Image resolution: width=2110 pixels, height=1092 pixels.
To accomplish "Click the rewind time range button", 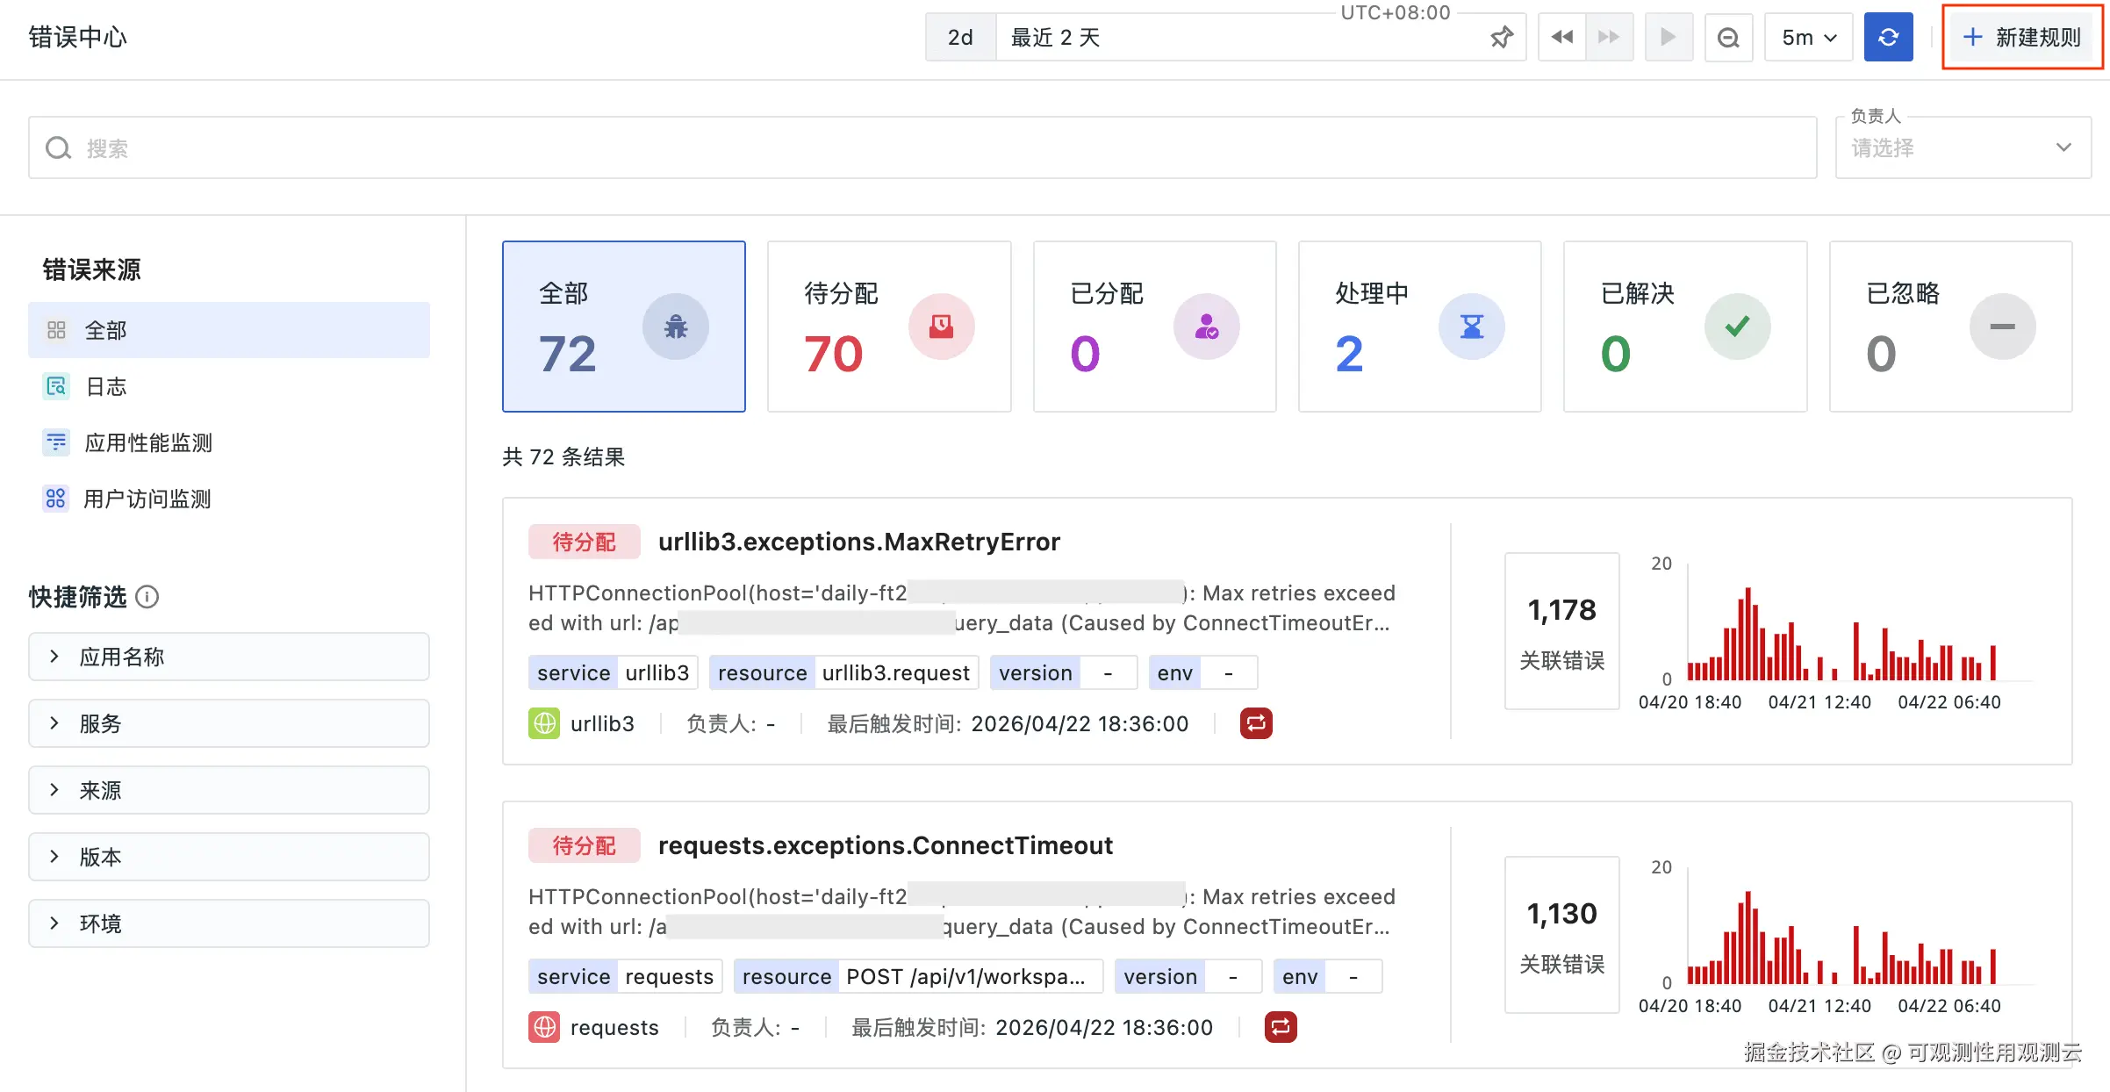I will pyautogui.click(x=1561, y=37).
